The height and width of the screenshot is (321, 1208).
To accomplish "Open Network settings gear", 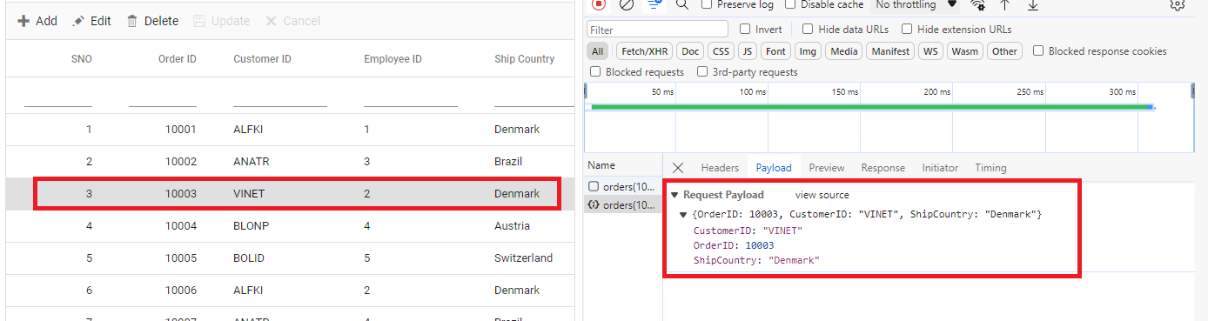I will point(1178,4).
